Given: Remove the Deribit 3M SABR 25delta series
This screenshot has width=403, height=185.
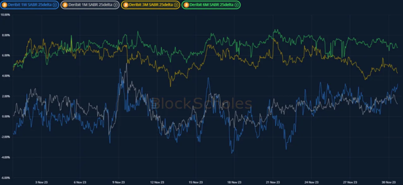Looking at the screenshot, I should tap(176, 5).
